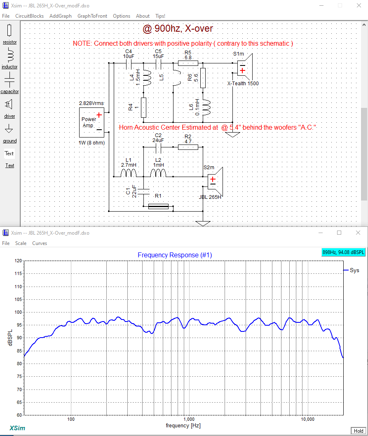This screenshot has width=368, height=436.
Task: Select the boxed Text tool
Action: 9,154
